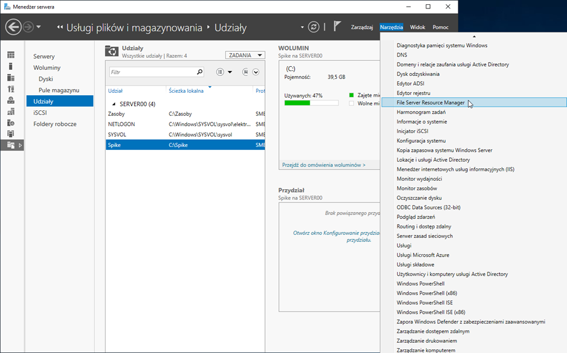
Task: Select the All Servers icon in the sidebar
Action: point(11,78)
